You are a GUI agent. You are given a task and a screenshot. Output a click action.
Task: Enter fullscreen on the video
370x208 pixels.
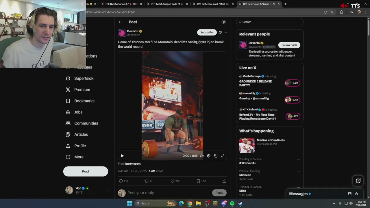tap(223, 156)
